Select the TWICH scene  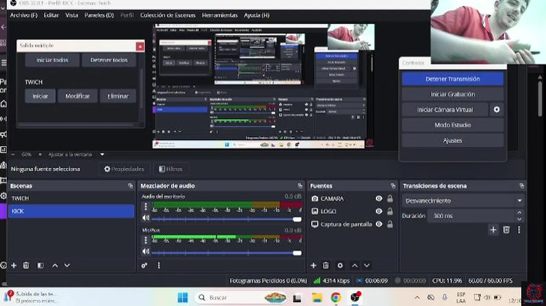(71, 198)
